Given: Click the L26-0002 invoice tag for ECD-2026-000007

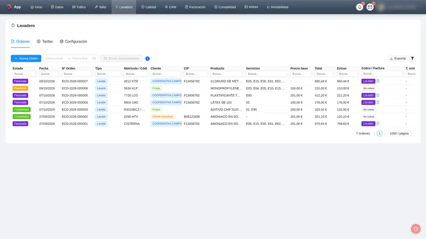Looking at the screenshot, I should pos(368,81).
